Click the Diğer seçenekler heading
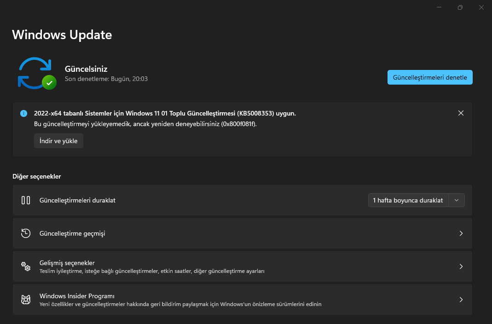This screenshot has width=492, height=324. tap(37, 176)
